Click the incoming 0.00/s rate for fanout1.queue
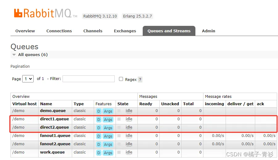 pos(218,136)
